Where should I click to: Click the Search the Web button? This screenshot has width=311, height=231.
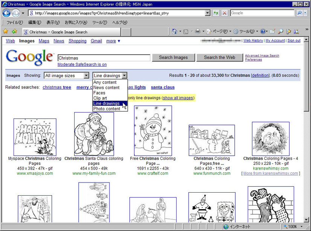point(220,58)
